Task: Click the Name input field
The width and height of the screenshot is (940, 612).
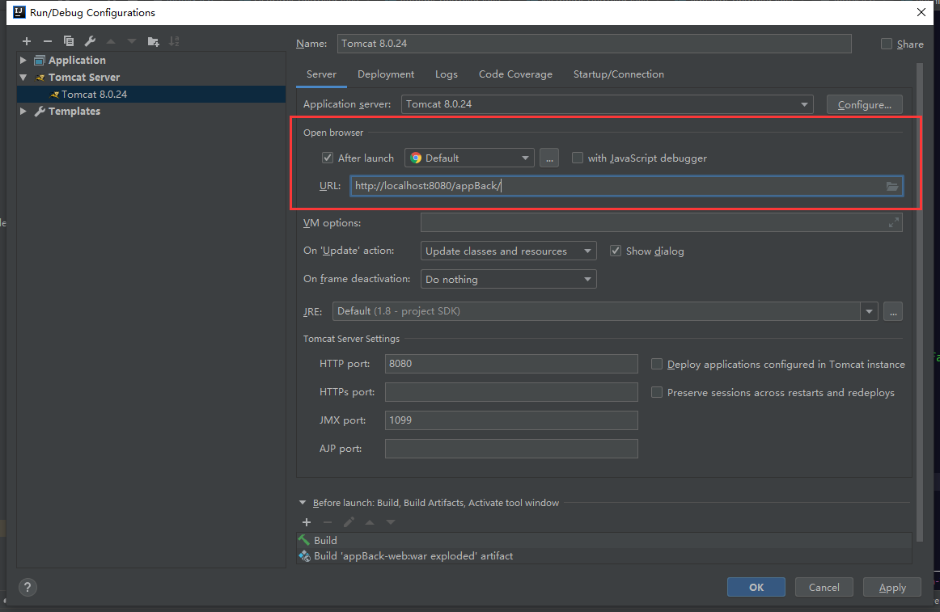Action: click(x=594, y=44)
